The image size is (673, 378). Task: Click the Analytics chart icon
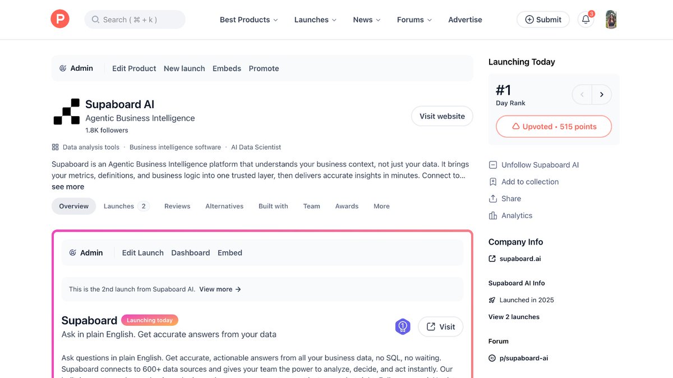(493, 215)
